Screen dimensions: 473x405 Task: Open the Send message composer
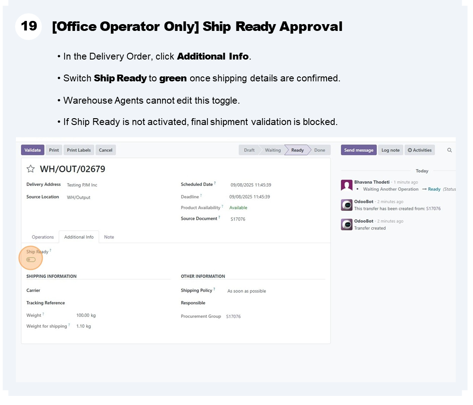pos(358,150)
